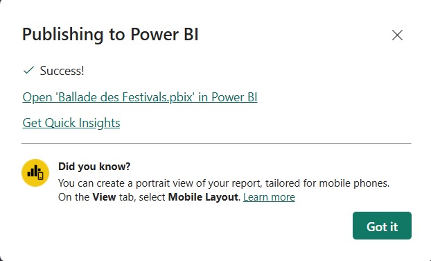Click the 'Did you know?' heading

coord(94,167)
